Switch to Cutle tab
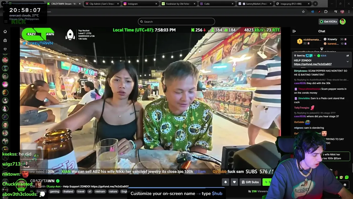 (x=216, y=4)
